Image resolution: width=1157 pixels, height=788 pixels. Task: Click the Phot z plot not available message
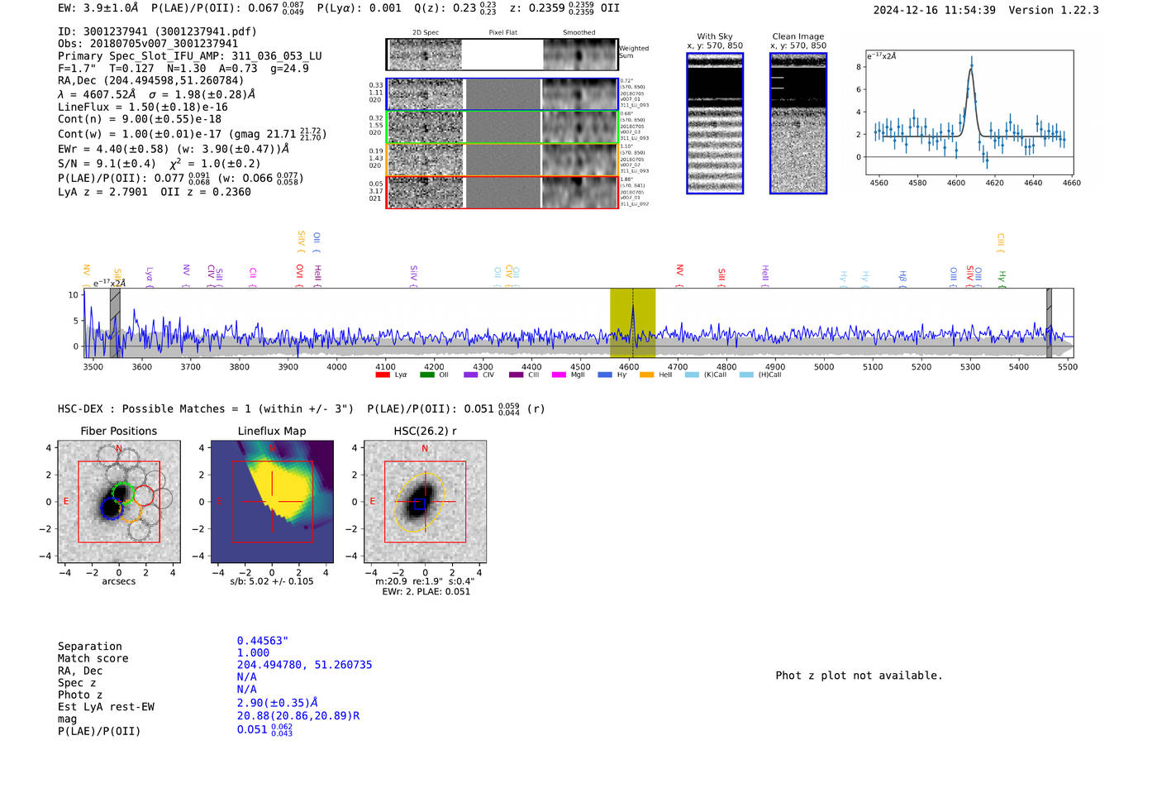859,676
